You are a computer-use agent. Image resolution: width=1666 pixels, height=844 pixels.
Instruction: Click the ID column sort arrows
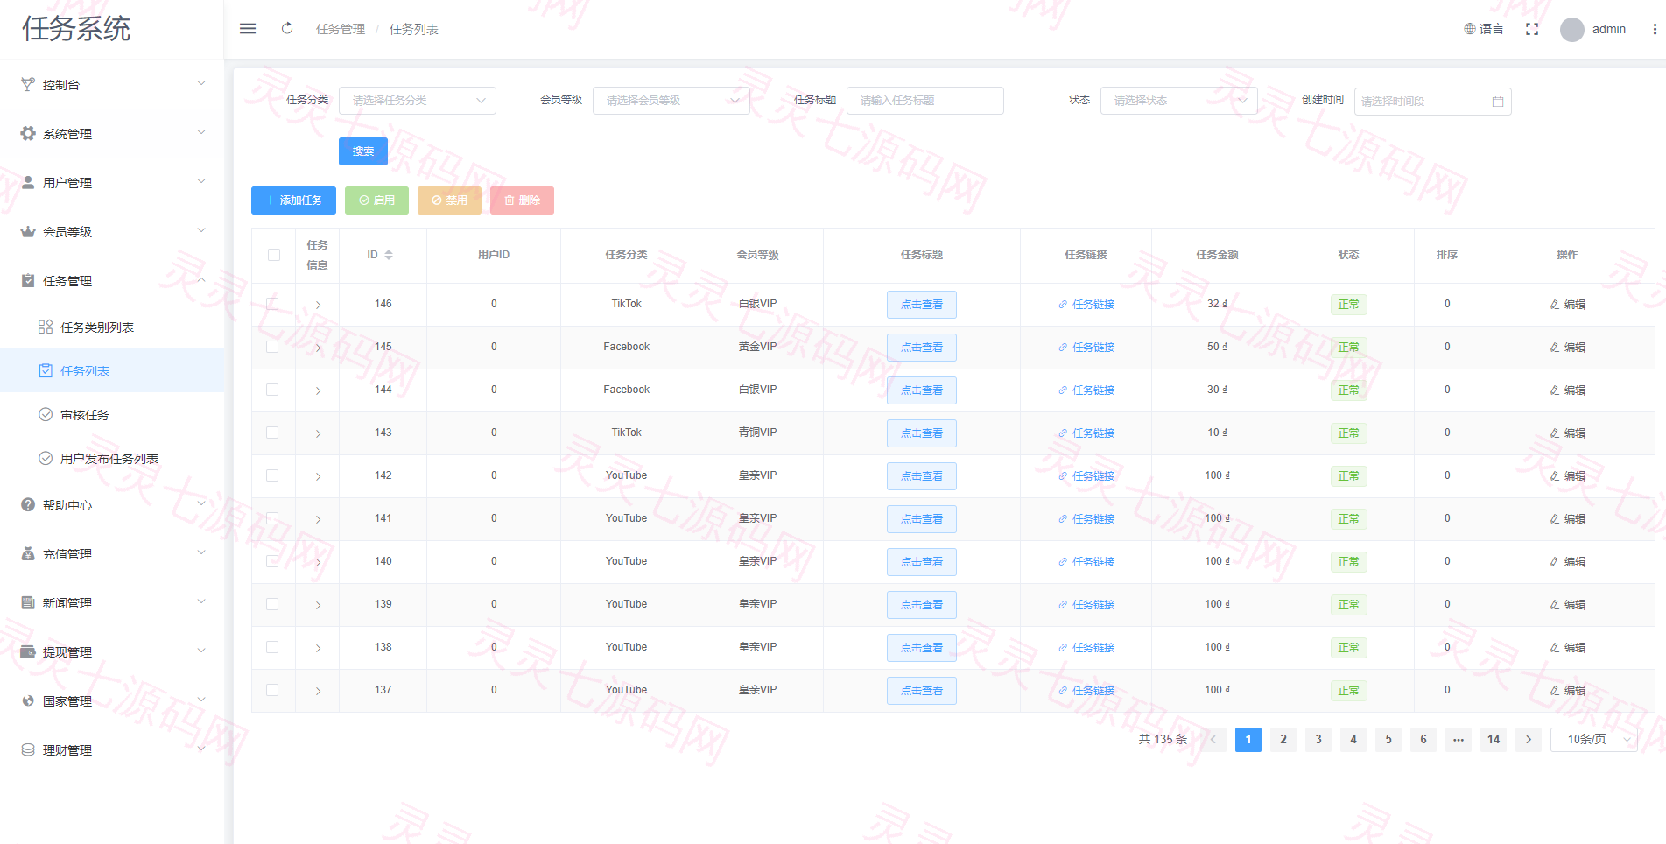[389, 255]
